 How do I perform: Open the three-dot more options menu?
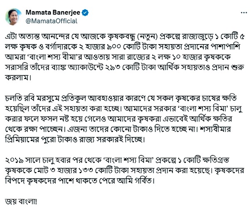pos(243,12)
